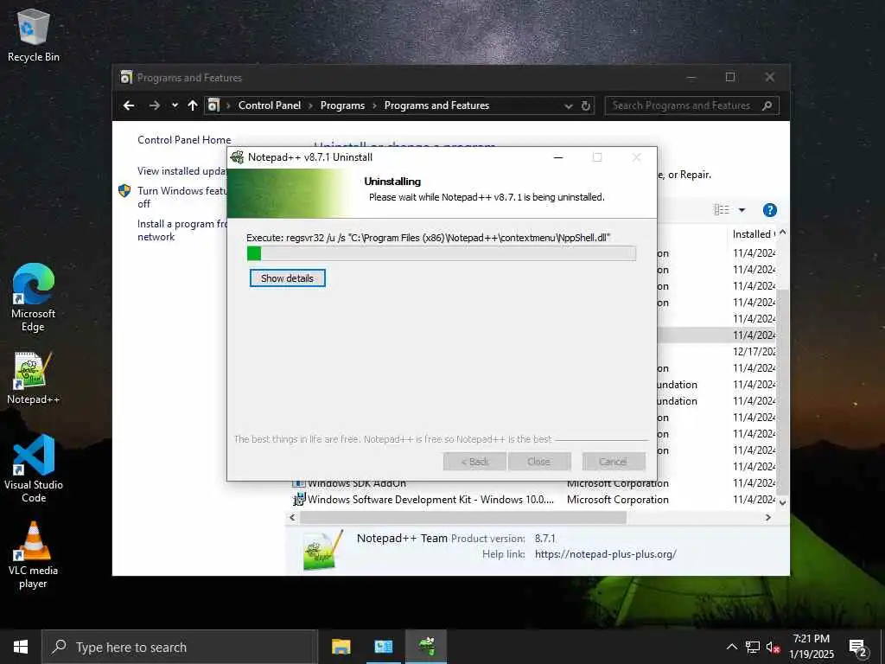This screenshot has height=664, width=885.
Task: Open the network status tray icon
Action: point(753,647)
